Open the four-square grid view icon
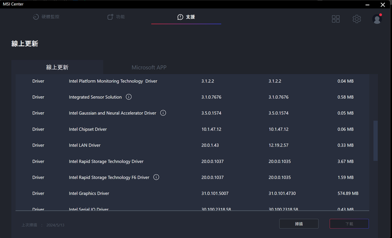 coord(336,19)
